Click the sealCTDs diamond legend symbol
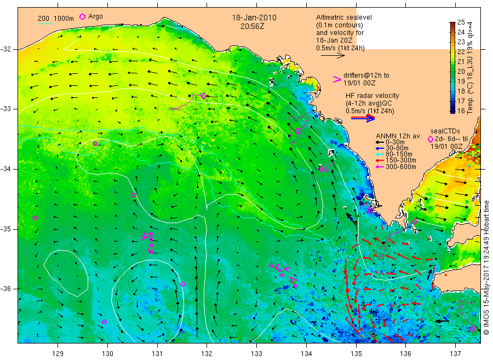 [x=431, y=139]
